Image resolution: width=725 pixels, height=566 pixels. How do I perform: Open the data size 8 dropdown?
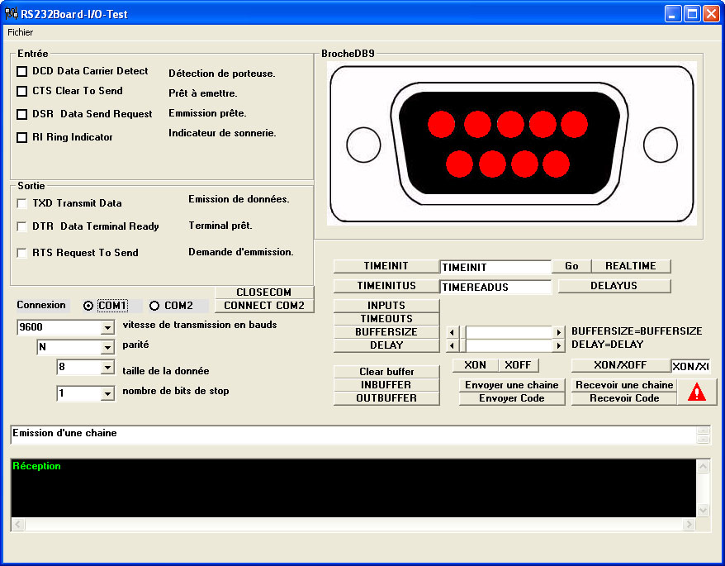coord(107,368)
